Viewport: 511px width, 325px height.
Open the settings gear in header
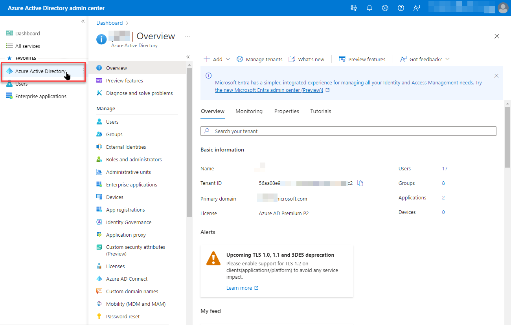(x=385, y=8)
